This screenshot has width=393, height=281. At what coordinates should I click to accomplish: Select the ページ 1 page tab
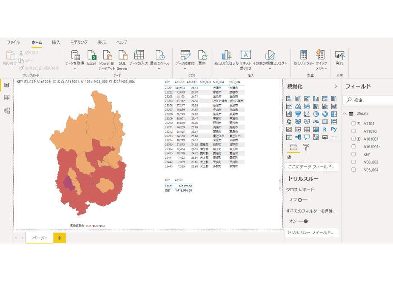[x=40, y=238]
